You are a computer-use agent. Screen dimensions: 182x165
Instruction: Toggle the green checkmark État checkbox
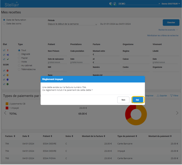pos(4,59)
